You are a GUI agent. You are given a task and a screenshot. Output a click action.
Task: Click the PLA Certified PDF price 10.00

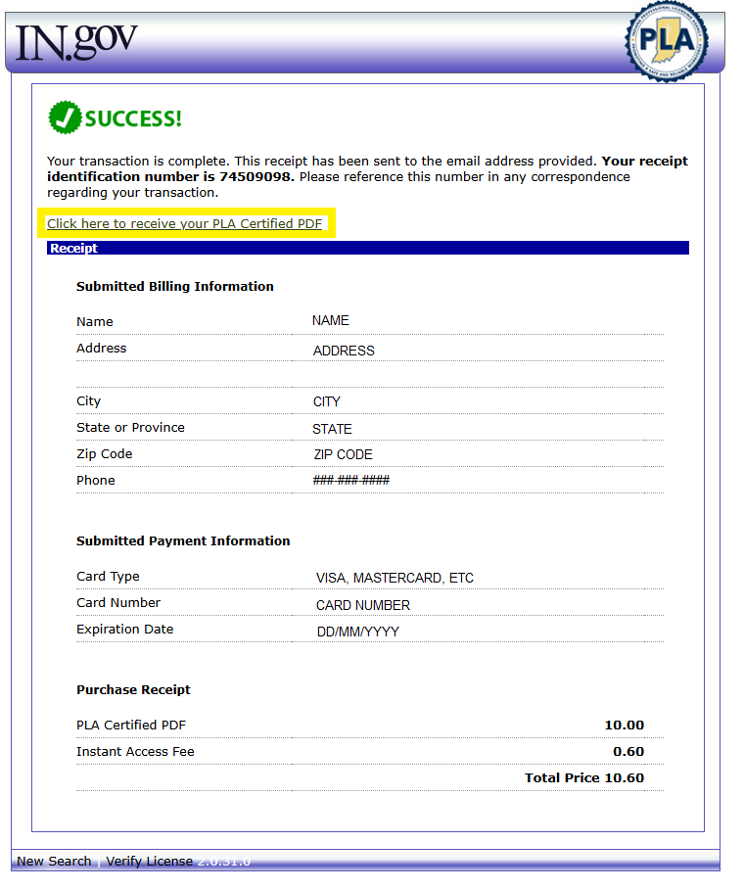click(624, 726)
